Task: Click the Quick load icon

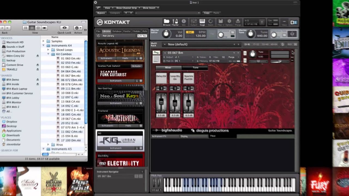Action: [210, 22]
